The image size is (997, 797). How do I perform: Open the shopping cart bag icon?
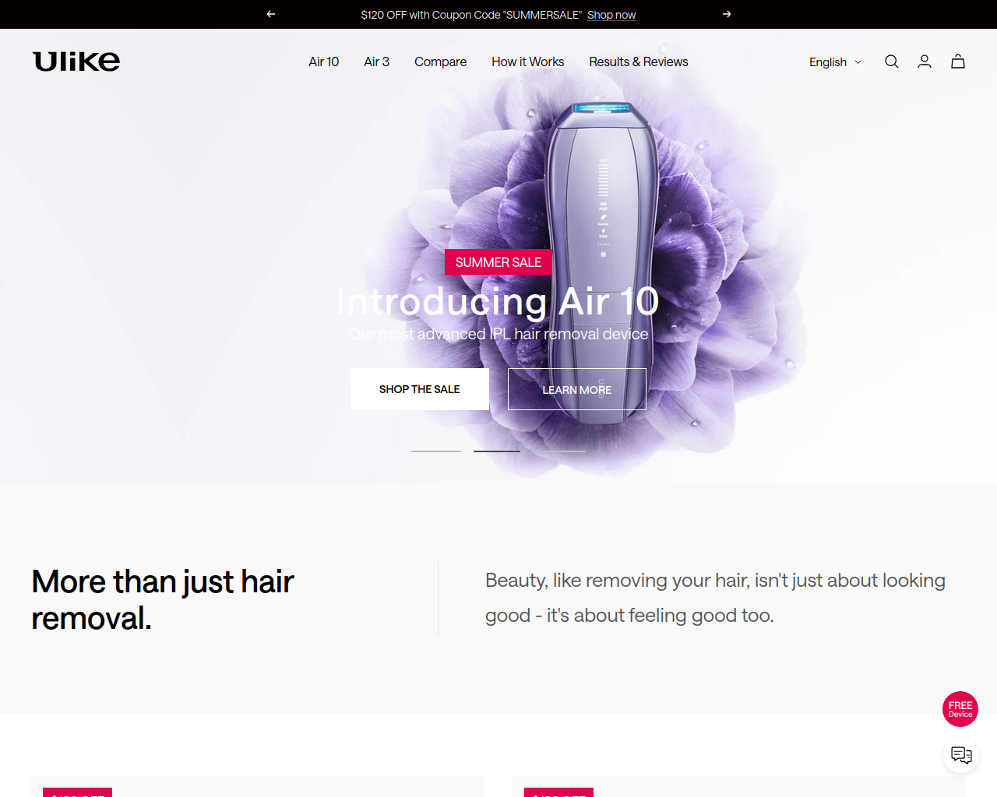(x=958, y=61)
